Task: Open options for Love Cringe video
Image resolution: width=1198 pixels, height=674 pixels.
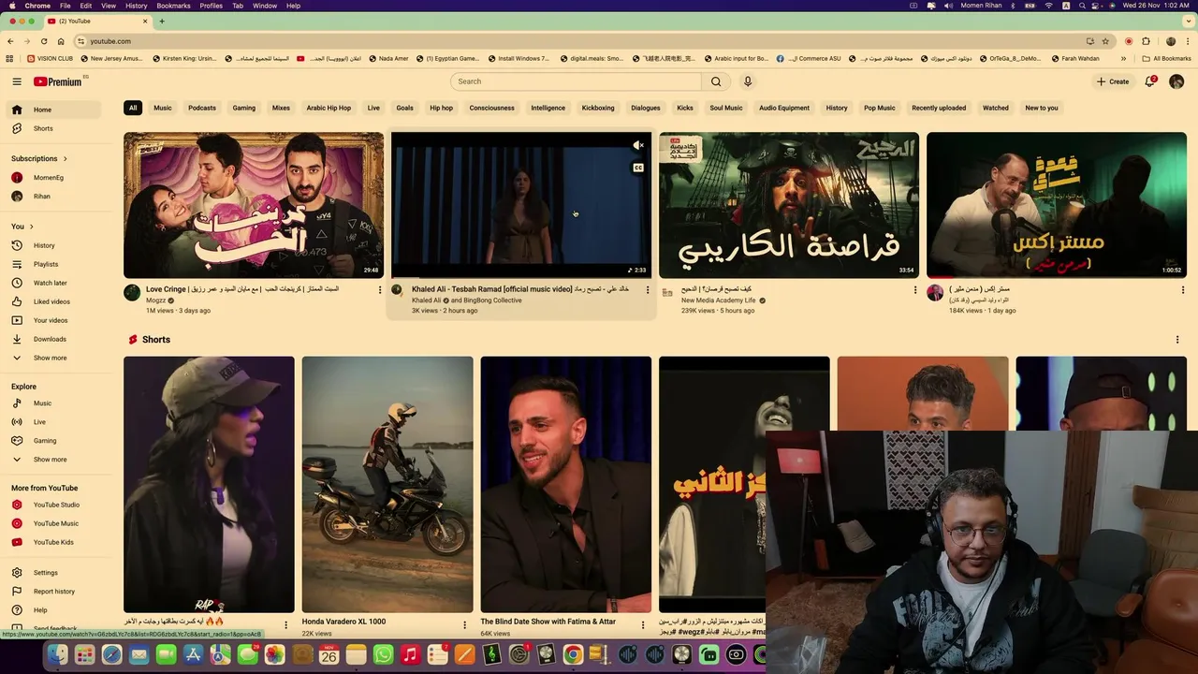Action: pos(380,290)
